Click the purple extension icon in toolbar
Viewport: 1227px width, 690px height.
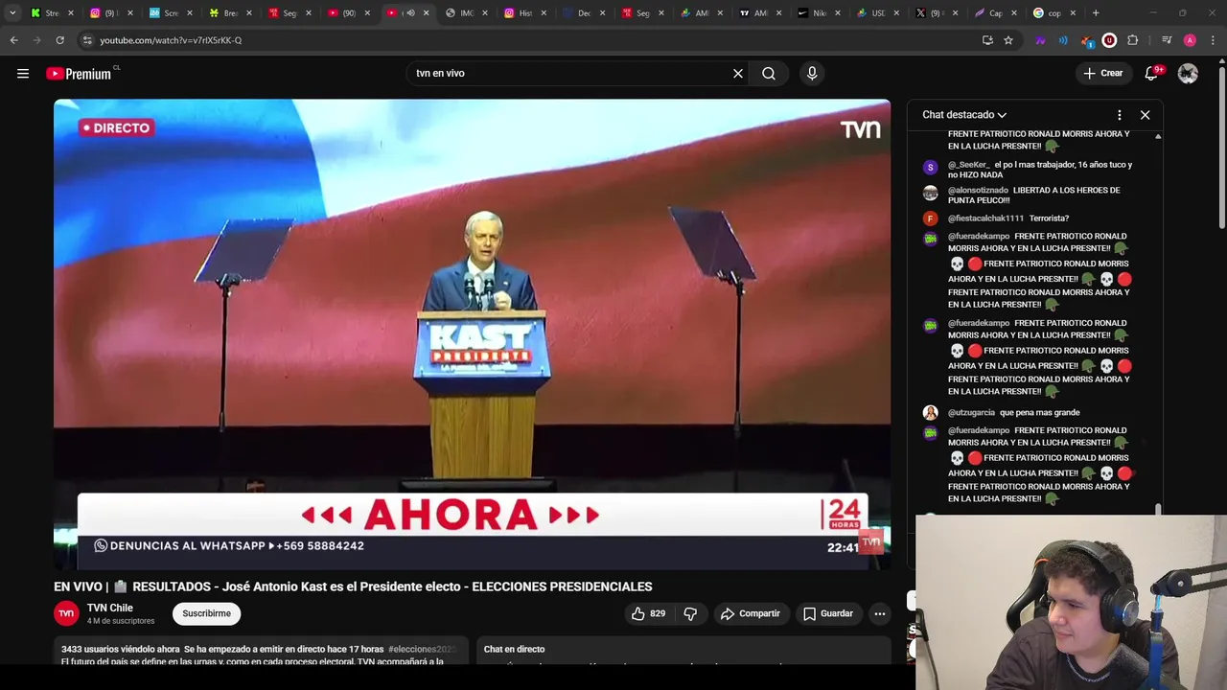click(1040, 40)
